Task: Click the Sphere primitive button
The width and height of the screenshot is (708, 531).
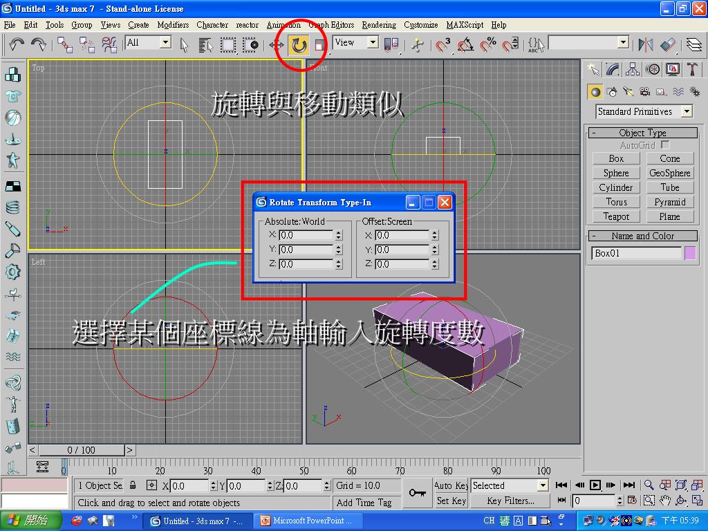Action: point(616,173)
